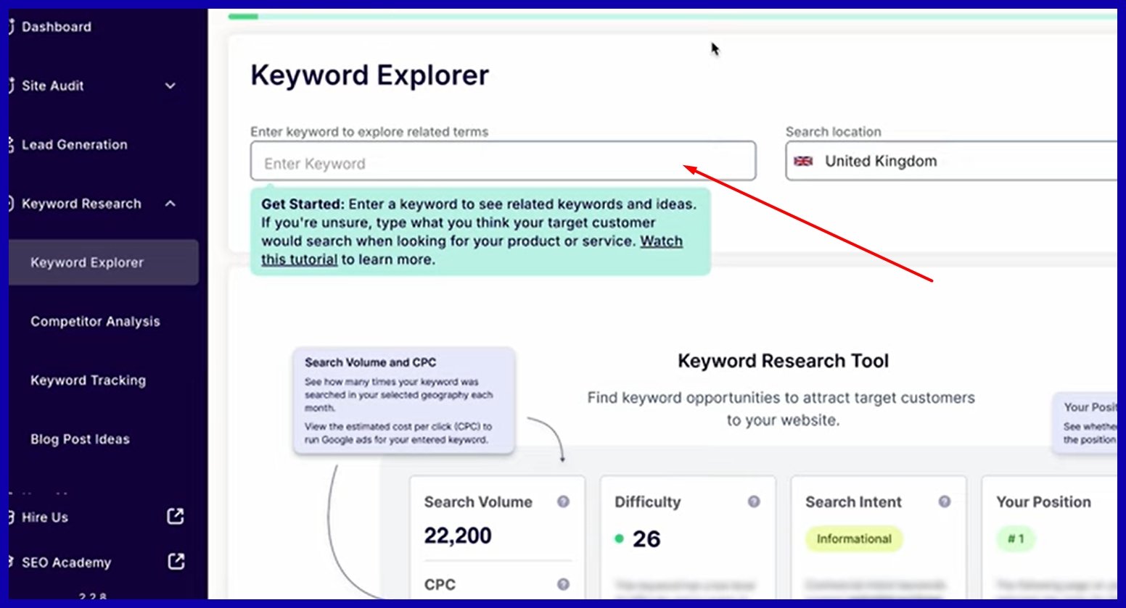This screenshot has height=608, width=1126.
Task: Open Blog Post Ideas page
Action: click(80, 439)
